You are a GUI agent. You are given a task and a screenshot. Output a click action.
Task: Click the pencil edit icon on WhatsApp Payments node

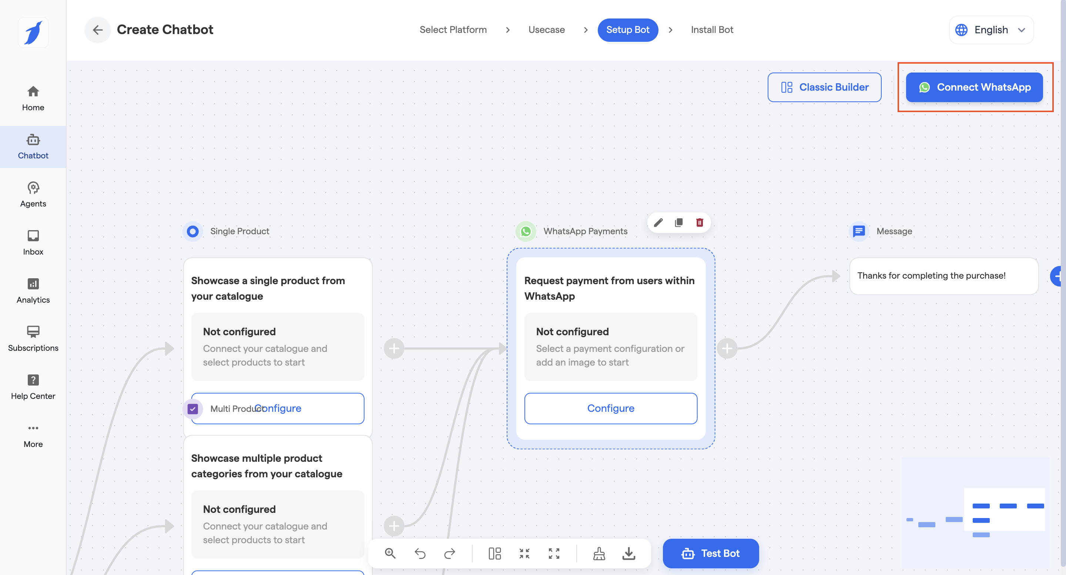(x=658, y=223)
